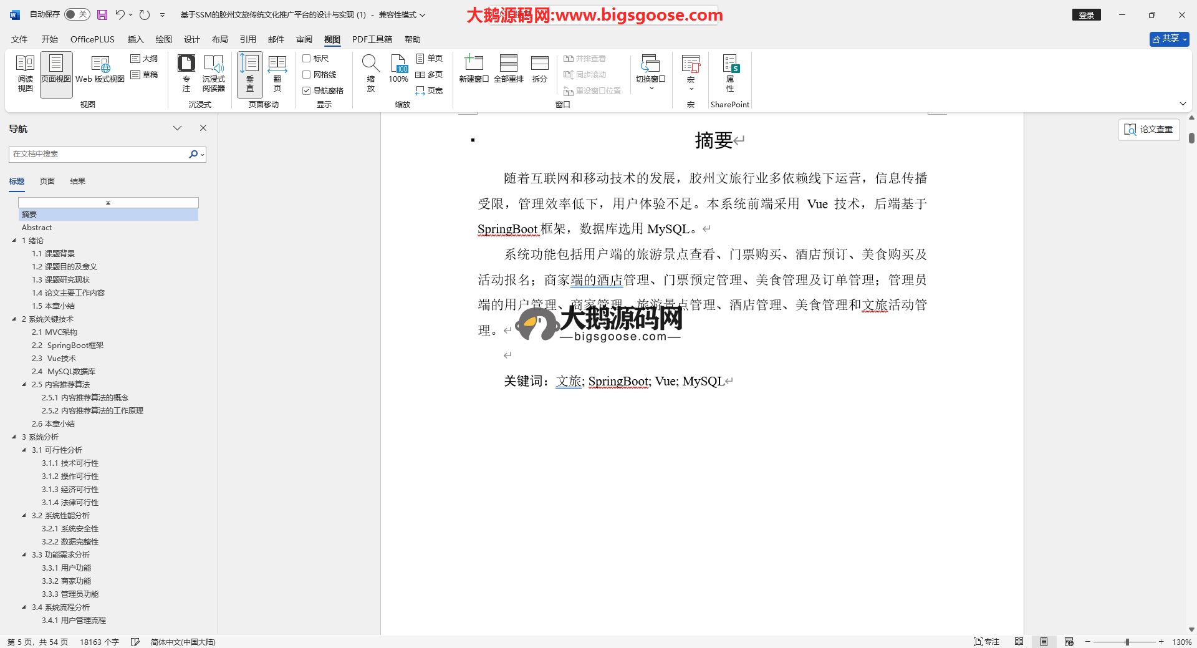Enable the Gridlines checkbox
This screenshot has height=648, width=1197.
(x=307, y=75)
